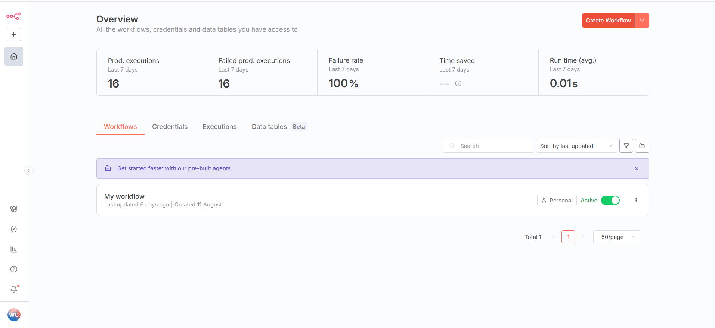Deactivate My workflow using Active toggle

(x=610, y=201)
